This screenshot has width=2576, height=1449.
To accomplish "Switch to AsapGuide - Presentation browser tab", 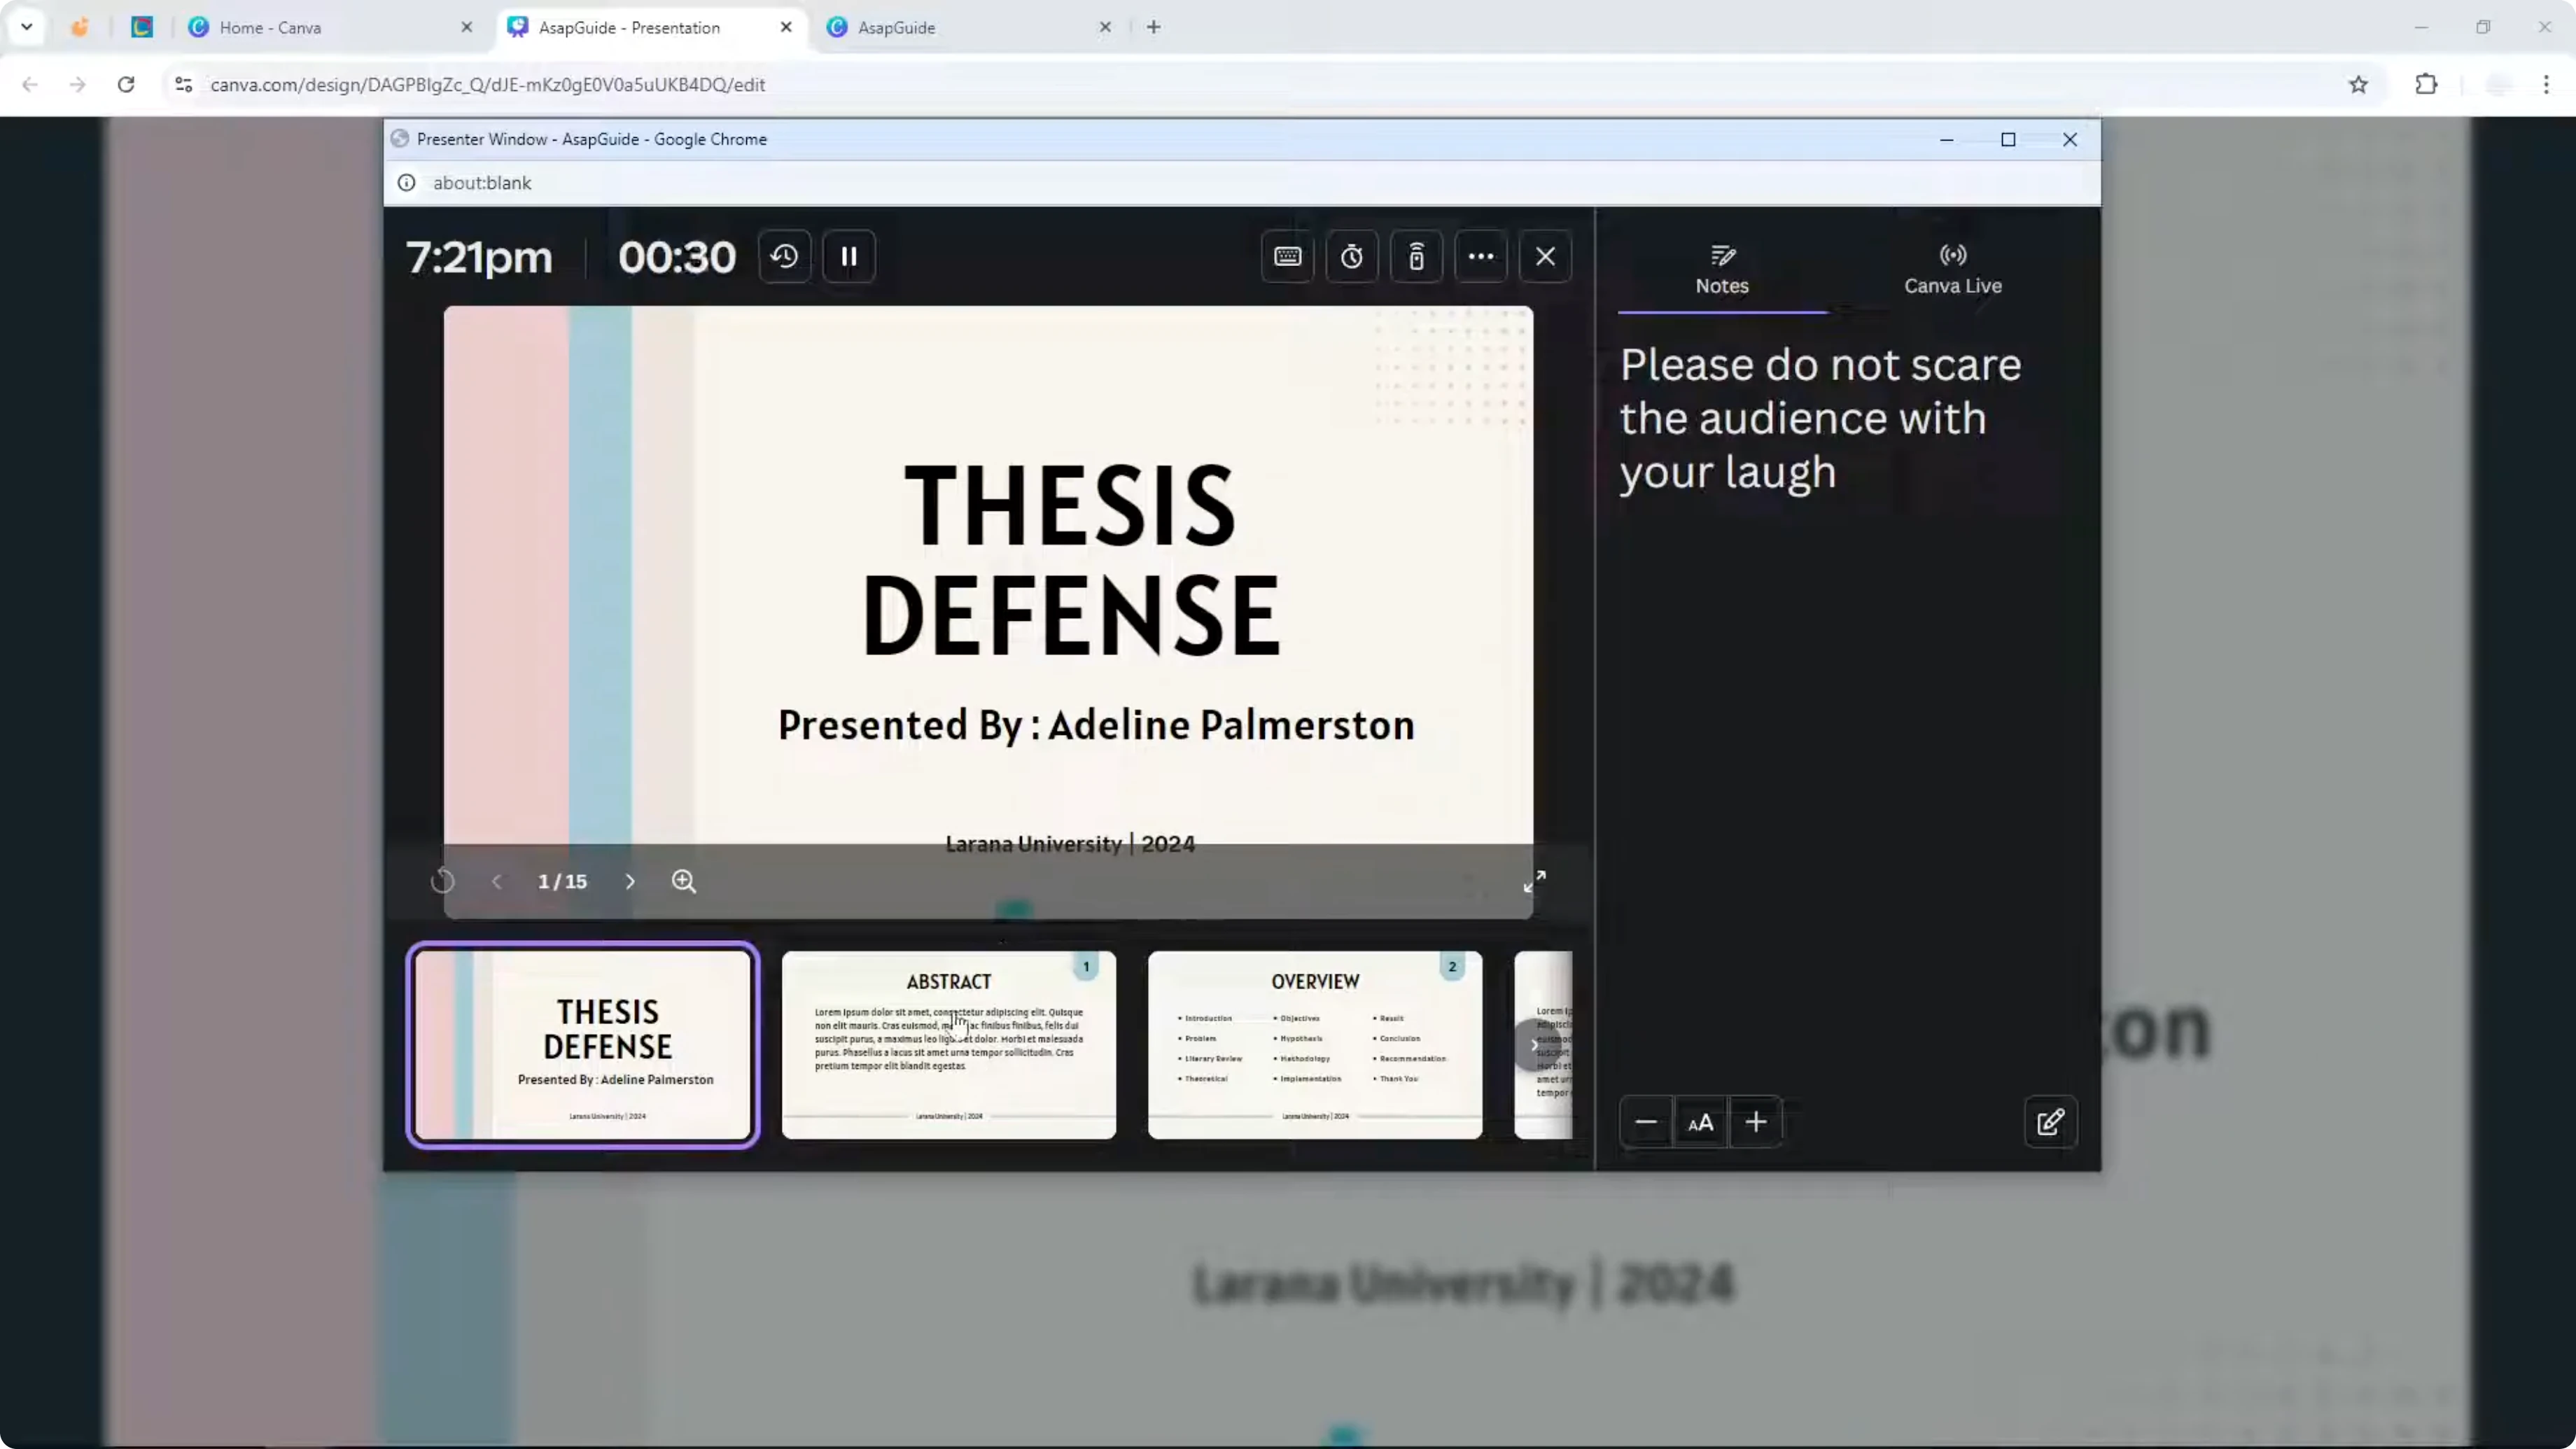I will (650, 27).
